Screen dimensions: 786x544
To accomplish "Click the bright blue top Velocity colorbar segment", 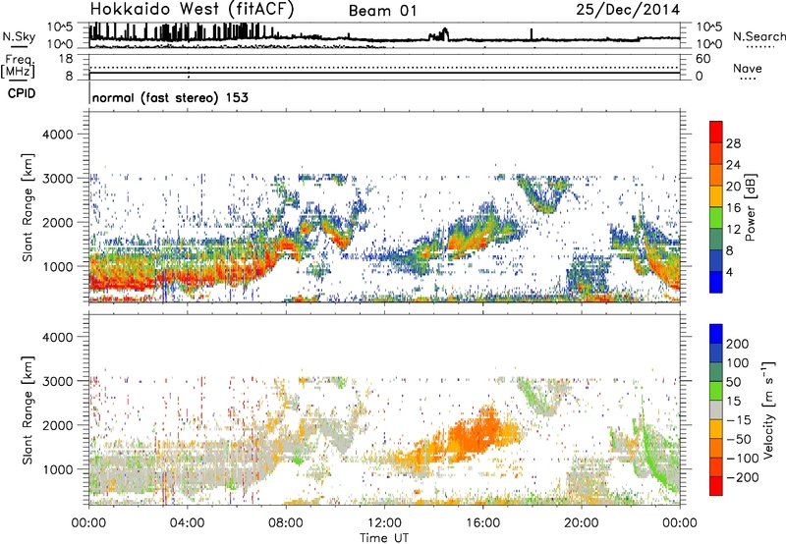I will (x=716, y=334).
